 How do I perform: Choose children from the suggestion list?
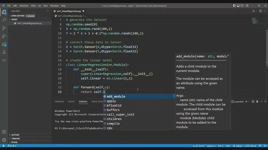(x=139, y=119)
